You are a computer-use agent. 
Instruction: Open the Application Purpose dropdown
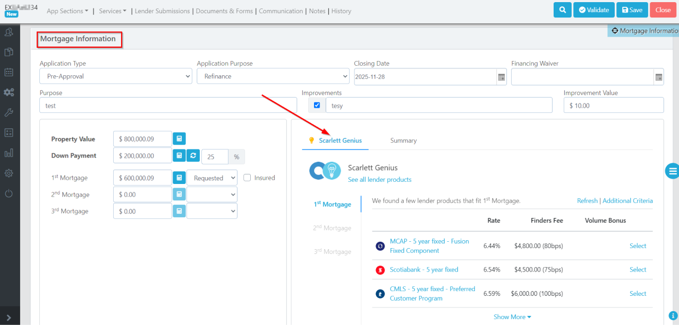273,76
